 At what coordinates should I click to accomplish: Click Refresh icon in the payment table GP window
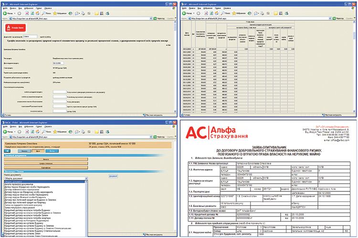click(211, 13)
